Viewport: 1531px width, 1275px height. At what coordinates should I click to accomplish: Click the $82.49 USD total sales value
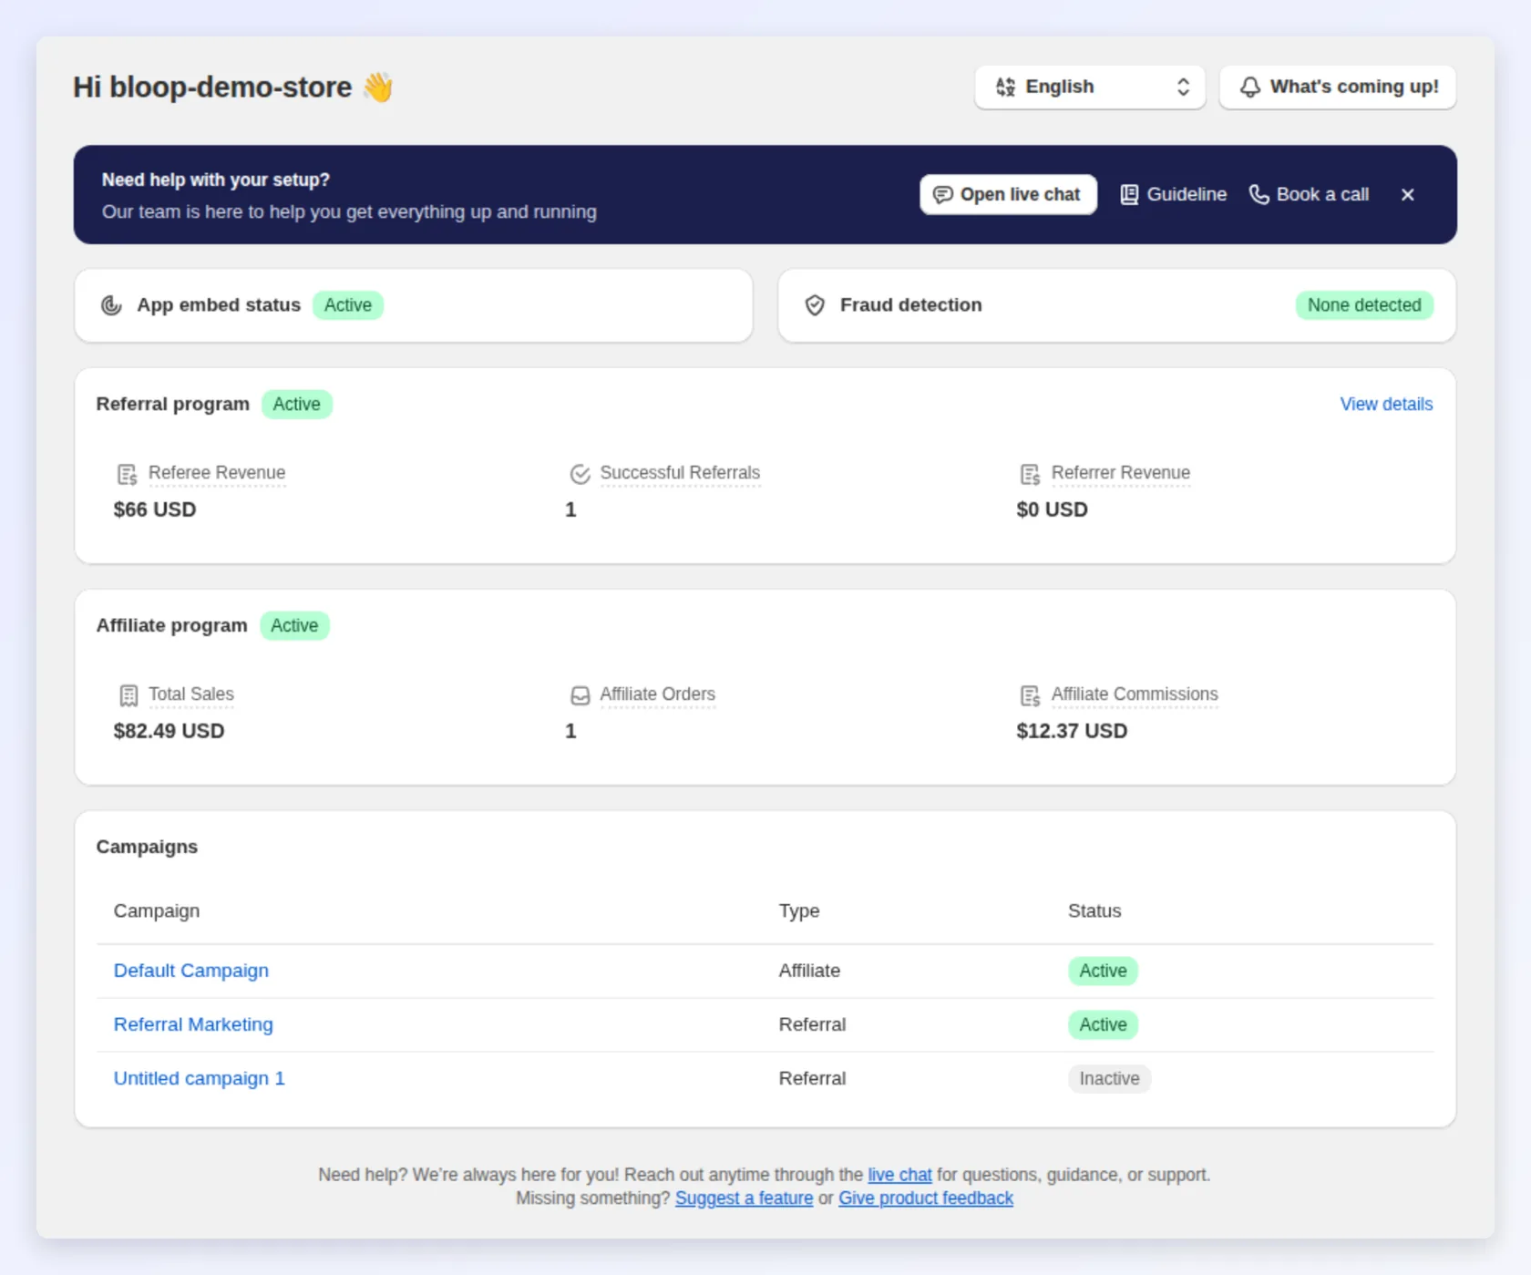point(169,731)
